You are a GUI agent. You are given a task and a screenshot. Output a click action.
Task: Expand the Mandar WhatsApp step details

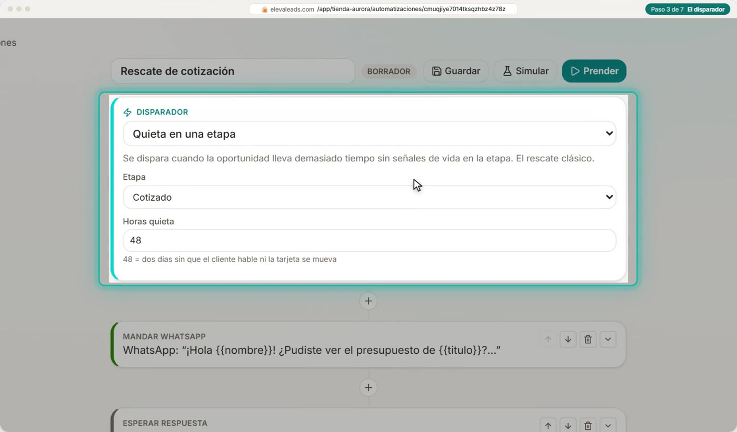coord(608,340)
